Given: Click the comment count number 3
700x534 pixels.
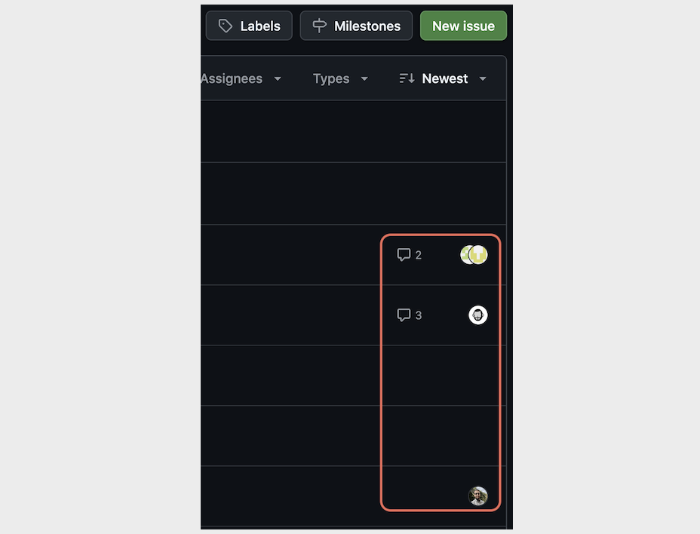Looking at the screenshot, I should (419, 315).
